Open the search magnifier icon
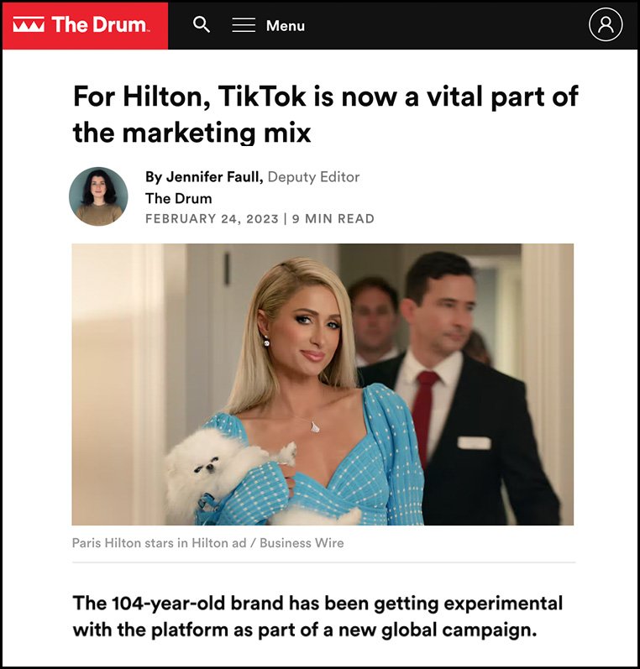 pos(201,24)
